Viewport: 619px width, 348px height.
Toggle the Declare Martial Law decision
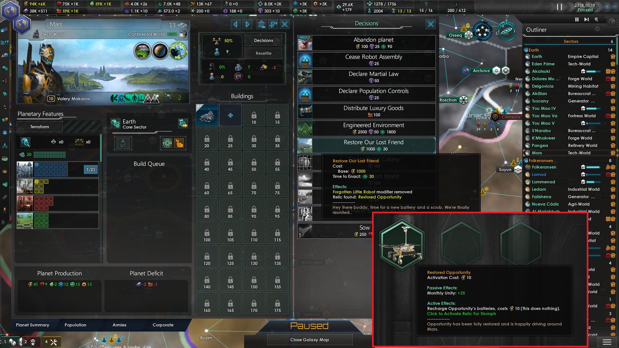point(367,77)
